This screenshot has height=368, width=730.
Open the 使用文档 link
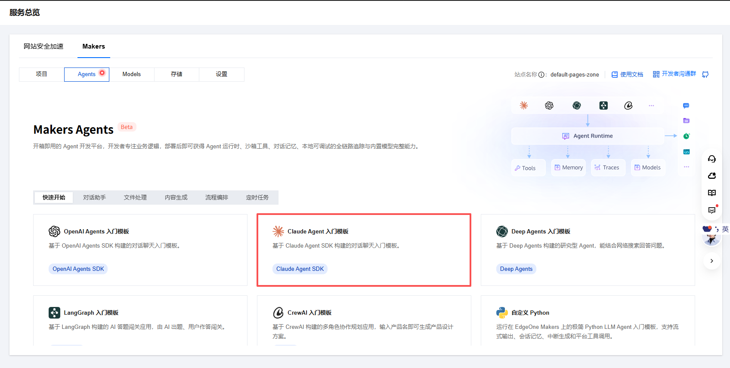point(628,74)
